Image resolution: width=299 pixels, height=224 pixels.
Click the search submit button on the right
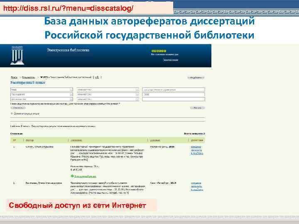(x=198, y=108)
